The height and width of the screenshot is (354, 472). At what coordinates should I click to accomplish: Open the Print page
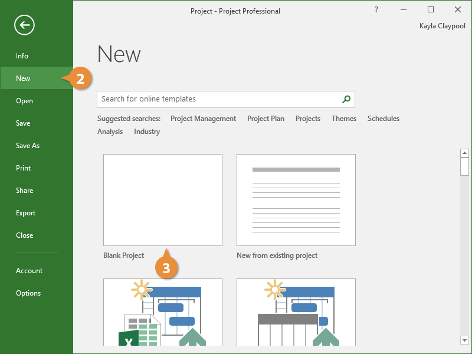click(24, 168)
